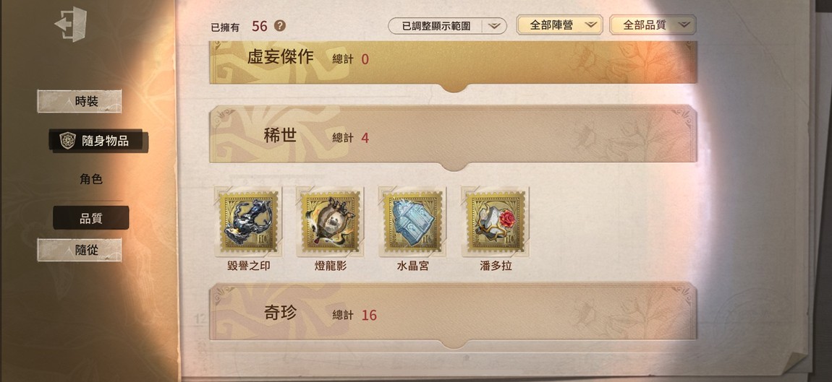The width and height of the screenshot is (832, 382).
Task: Click the shield emblem beside 隨身物品
Action: click(67, 140)
